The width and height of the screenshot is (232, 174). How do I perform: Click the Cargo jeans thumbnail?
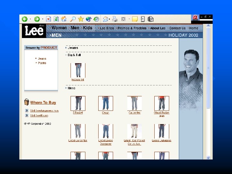(105, 103)
